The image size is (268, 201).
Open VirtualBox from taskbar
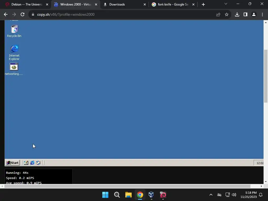tap(152, 195)
